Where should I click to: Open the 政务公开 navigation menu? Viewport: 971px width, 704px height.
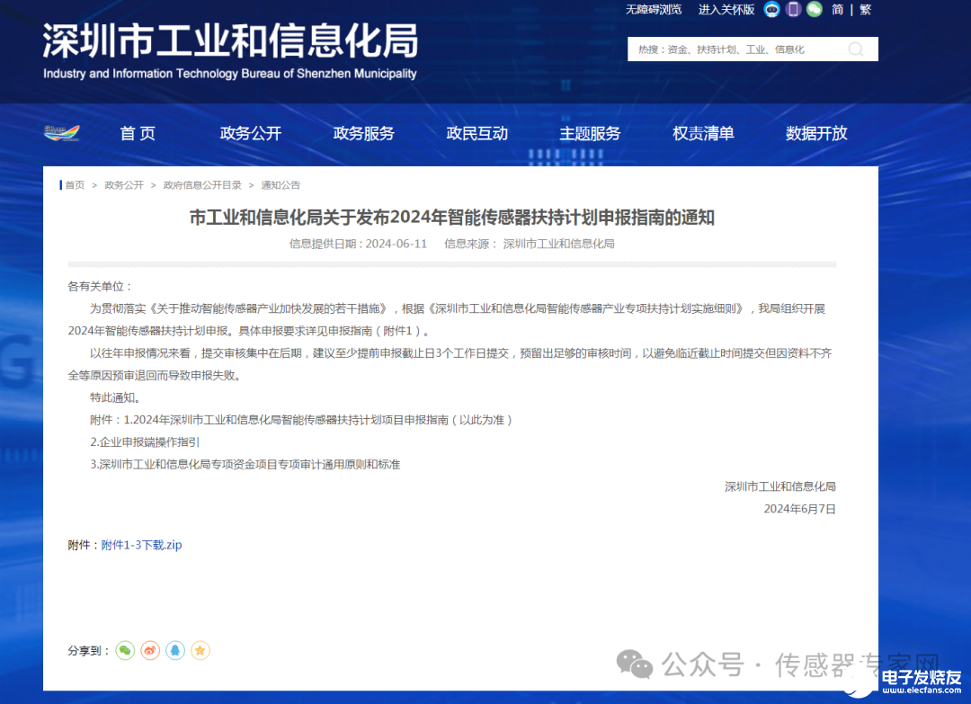(250, 133)
